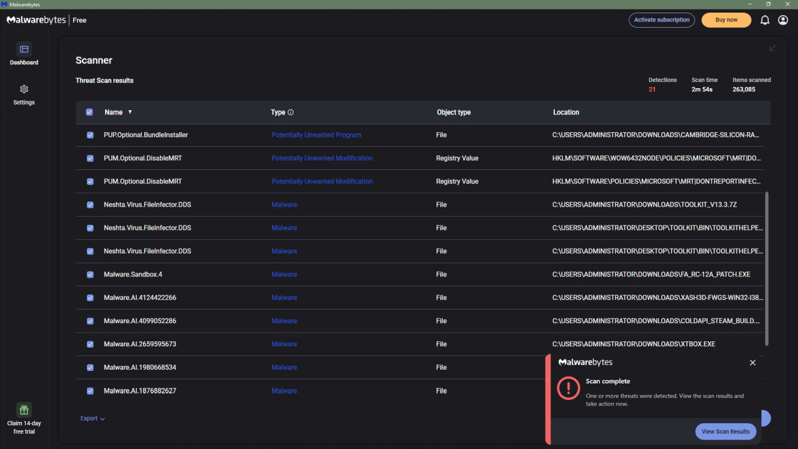Click CAMBRIDGE-SILICON-RA location text
Image resolution: width=798 pixels, height=449 pixels.
[656, 135]
